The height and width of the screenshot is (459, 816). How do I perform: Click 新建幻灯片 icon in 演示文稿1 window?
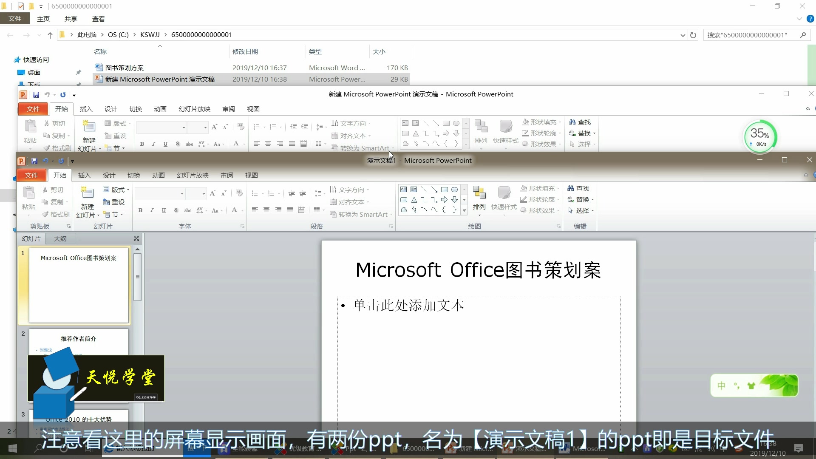(x=88, y=193)
